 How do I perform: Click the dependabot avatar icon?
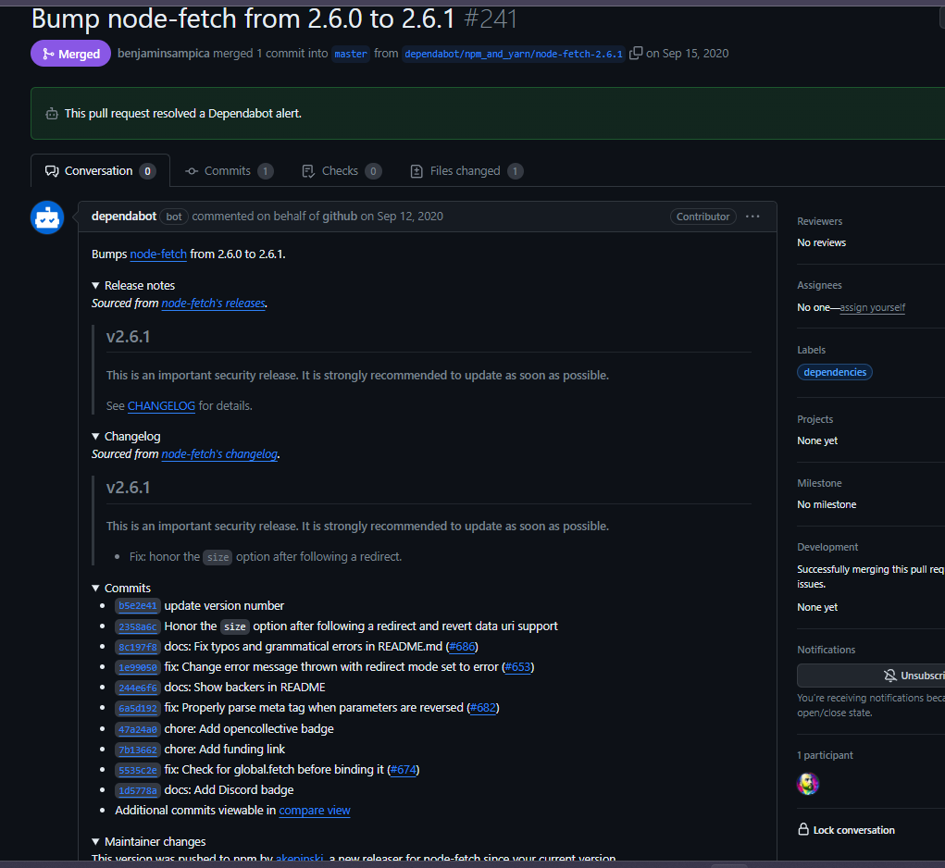47,217
